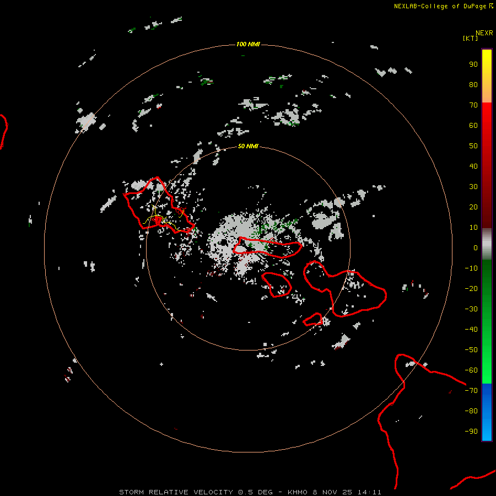Click the -70 value on velocity scale

click(471, 391)
